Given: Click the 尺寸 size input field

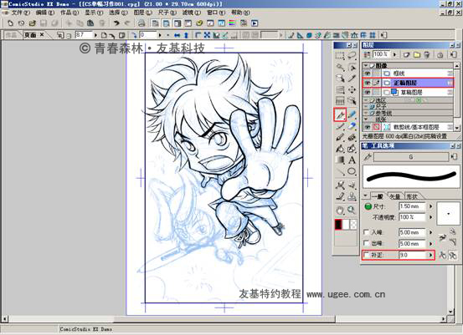Looking at the screenshot, I should coord(412,206).
